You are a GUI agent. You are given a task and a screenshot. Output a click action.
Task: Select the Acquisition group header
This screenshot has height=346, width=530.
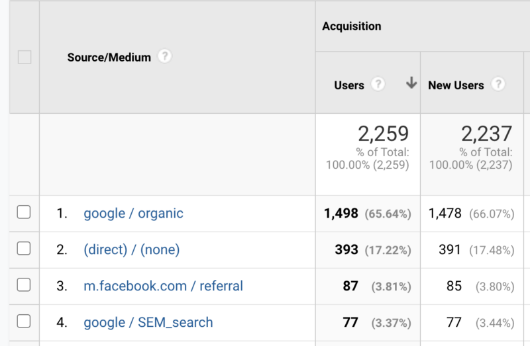[352, 26]
